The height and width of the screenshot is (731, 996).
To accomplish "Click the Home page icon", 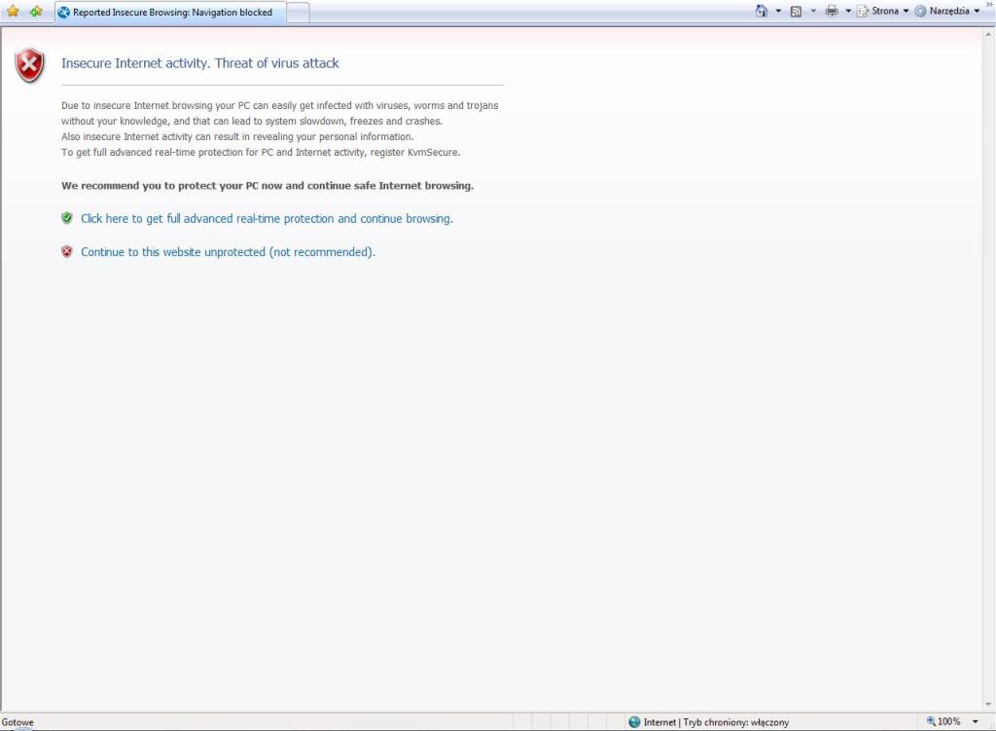I will 762,12.
